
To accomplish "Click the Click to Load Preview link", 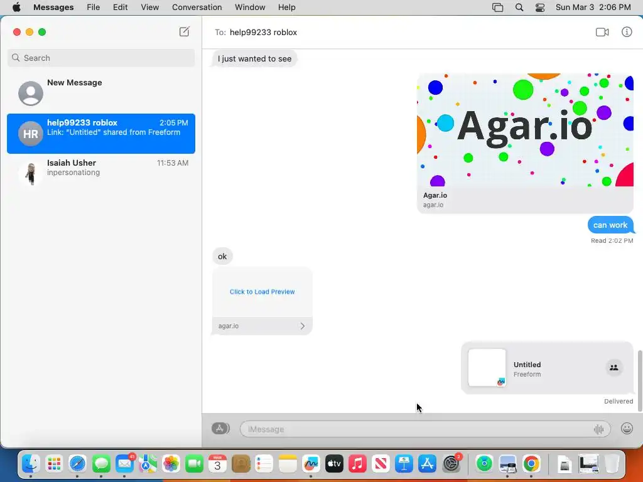I will (262, 292).
